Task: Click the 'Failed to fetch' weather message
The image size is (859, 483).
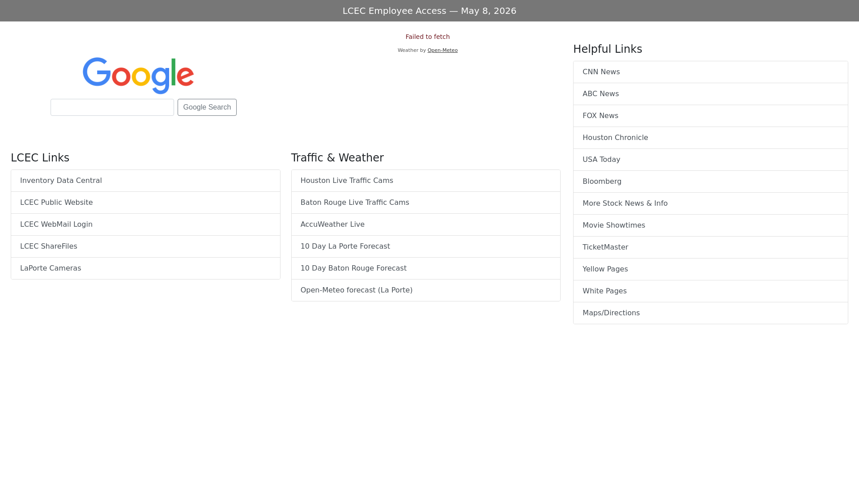Action: (x=428, y=37)
